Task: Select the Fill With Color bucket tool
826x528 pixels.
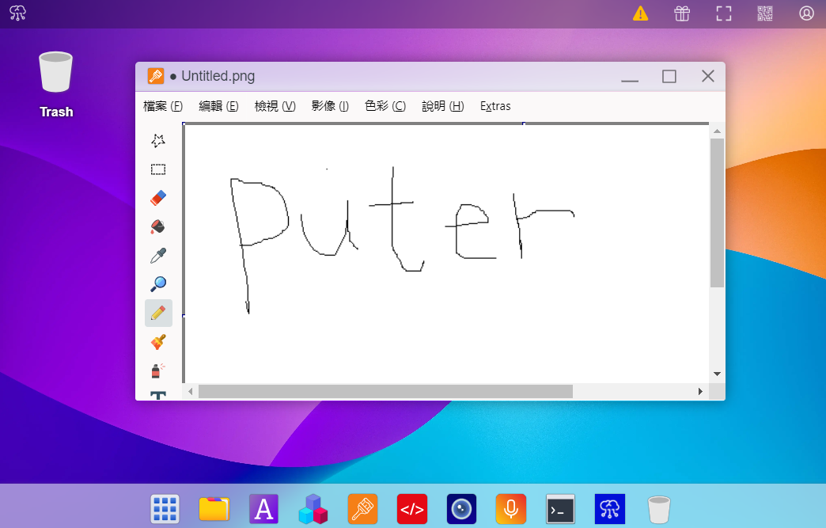Action: (x=157, y=226)
